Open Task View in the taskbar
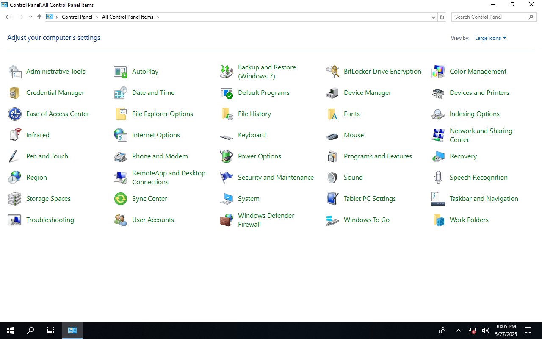Viewport: 542px width, 339px height. click(x=51, y=331)
